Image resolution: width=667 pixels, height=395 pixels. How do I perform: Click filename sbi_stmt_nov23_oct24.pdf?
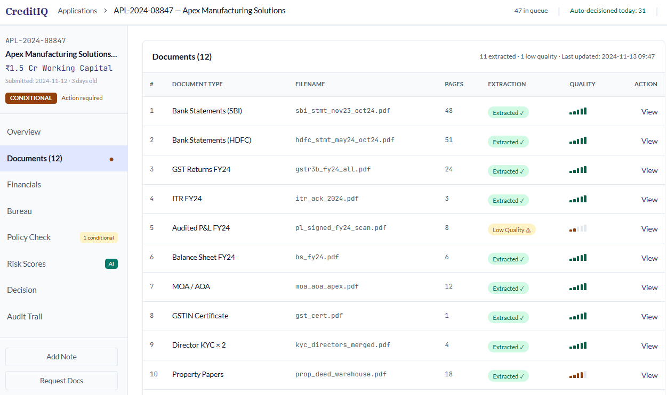coord(342,111)
